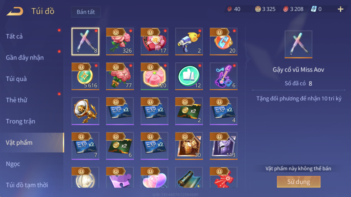The width and height of the screenshot is (351, 197).
Task: Switch to Thẻ thử tab
Action: click(x=16, y=100)
